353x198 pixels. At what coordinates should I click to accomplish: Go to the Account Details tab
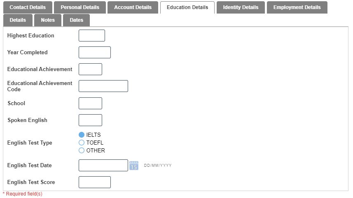click(133, 7)
